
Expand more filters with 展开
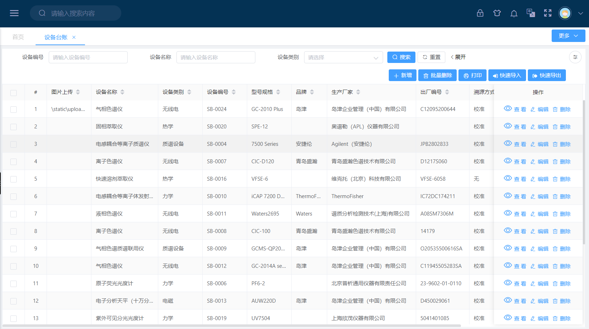458,57
